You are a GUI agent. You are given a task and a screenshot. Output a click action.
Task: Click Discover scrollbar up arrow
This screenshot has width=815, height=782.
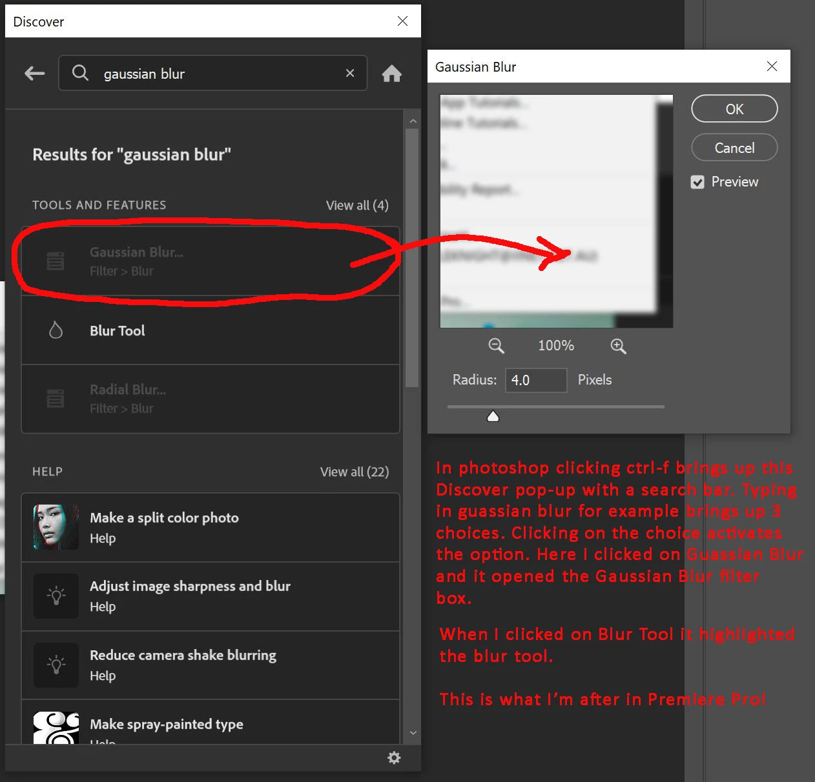point(413,121)
